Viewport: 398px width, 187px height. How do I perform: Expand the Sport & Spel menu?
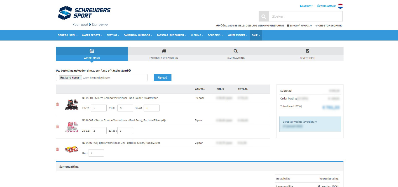pyautogui.click(x=68, y=35)
